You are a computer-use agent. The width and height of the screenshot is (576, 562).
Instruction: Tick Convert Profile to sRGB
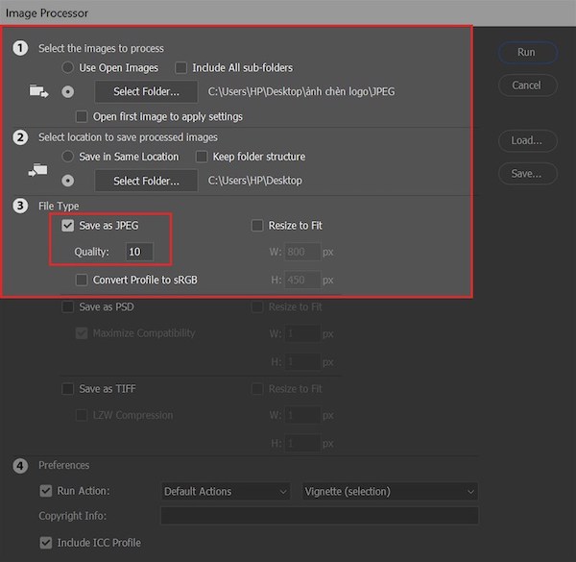[82, 281]
